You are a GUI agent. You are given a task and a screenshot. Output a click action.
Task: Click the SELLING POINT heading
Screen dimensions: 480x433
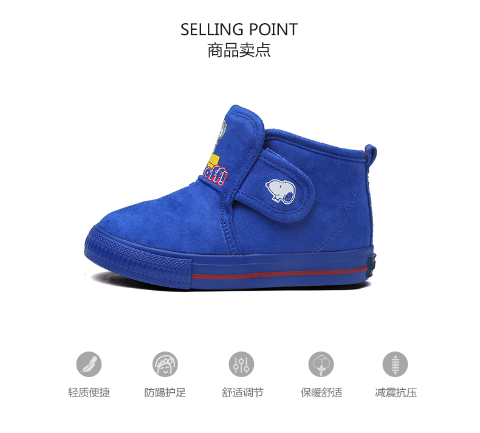239,29
